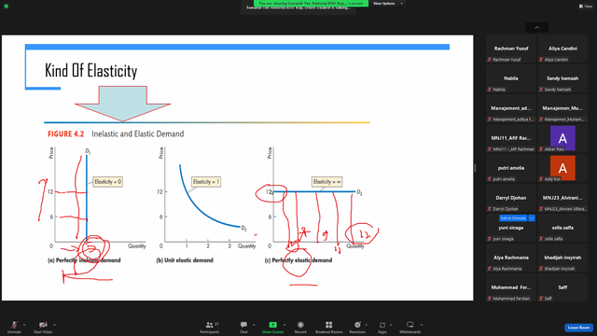Screen dimensions: 597x336
Task: Expand audio options caret beside Unmute
Action: point(24,325)
